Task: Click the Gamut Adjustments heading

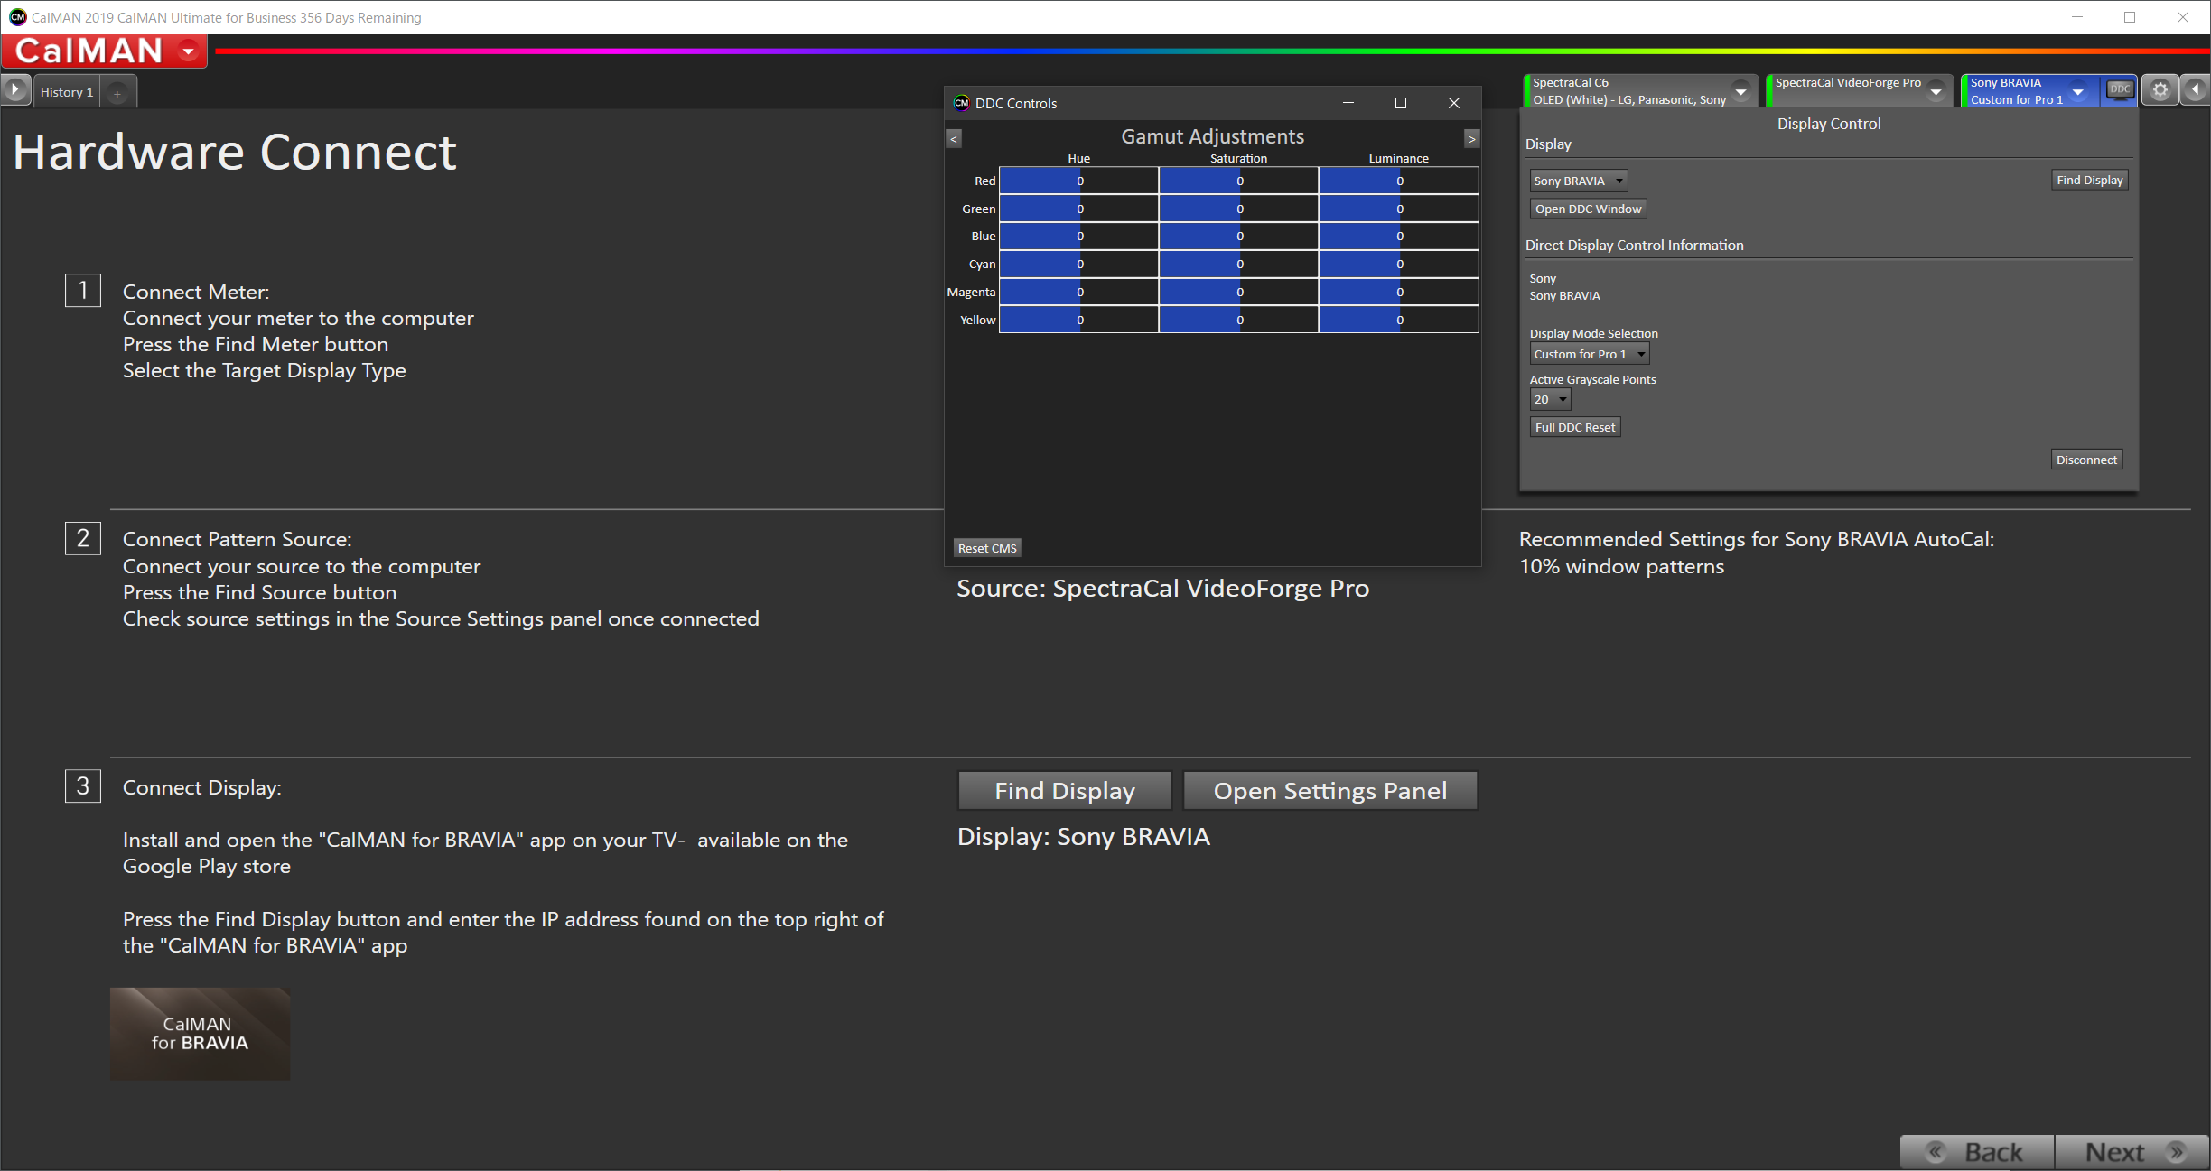Action: click(x=1212, y=136)
